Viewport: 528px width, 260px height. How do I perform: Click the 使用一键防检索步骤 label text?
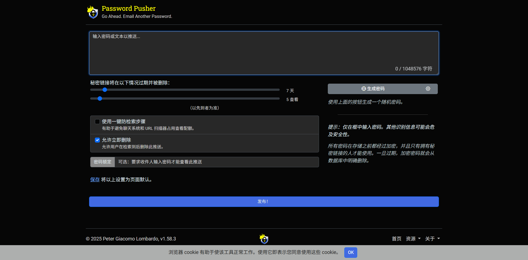pyautogui.click(x=123, y=122)
